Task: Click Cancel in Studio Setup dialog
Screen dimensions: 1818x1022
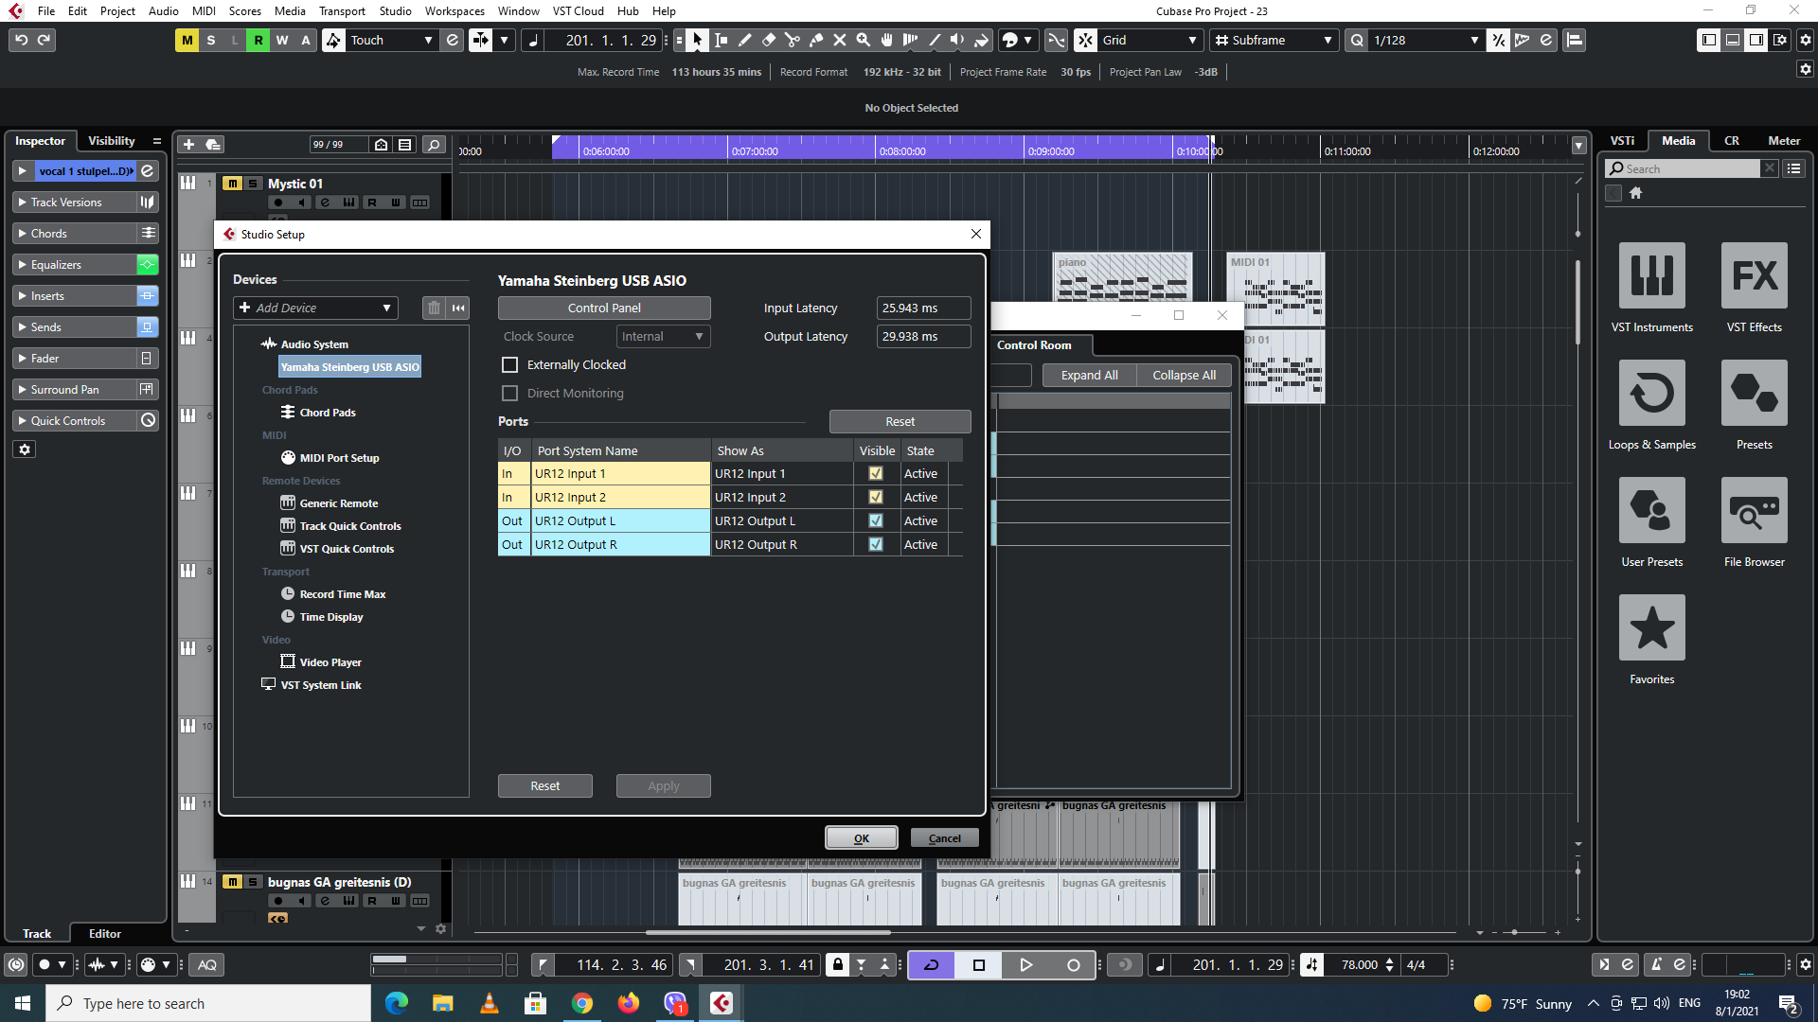Action: (944, 837)
